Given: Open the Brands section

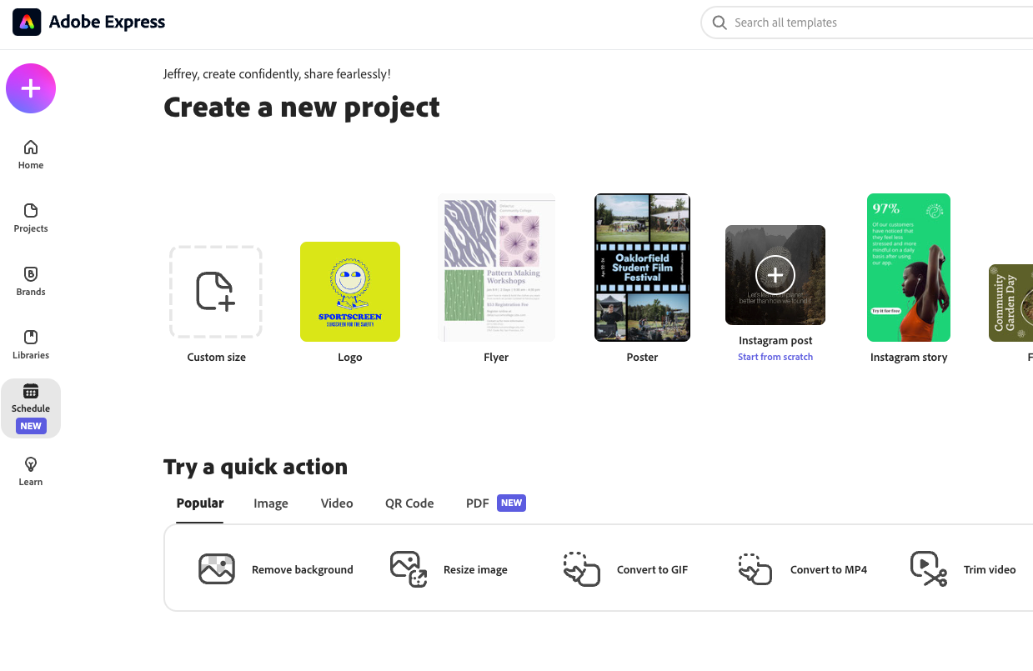Looking at the screenshot, I should point(31,282).
